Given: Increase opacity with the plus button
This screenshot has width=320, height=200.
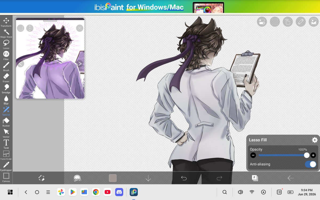Looking at the screenshot, I should coord(313,155).
